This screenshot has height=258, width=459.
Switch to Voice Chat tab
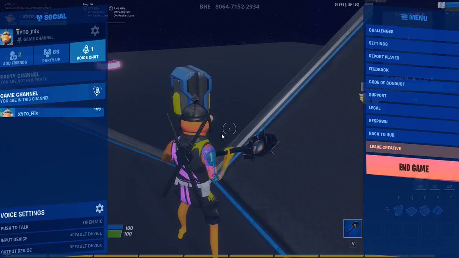coord(88,52)
